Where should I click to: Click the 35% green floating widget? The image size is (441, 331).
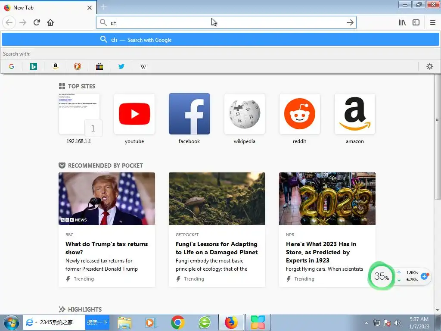(x=382, y=276)
